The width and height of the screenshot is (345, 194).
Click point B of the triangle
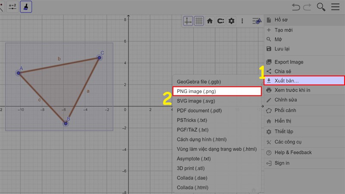pos(66,124)
